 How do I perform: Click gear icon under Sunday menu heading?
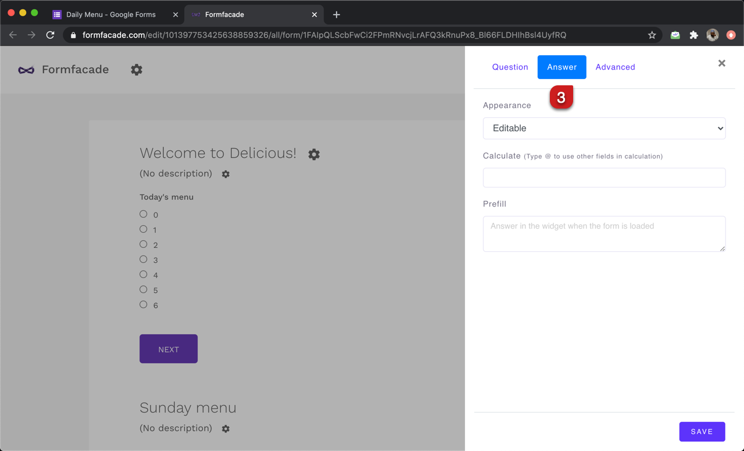tap(226, 429)
